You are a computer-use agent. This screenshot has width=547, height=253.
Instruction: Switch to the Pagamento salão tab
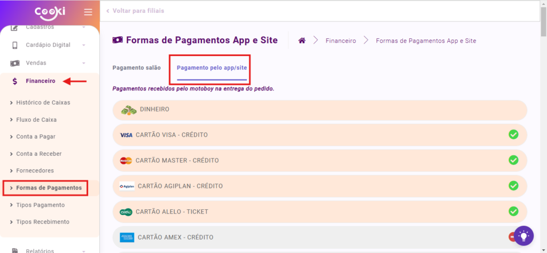[x=136, y=68]
